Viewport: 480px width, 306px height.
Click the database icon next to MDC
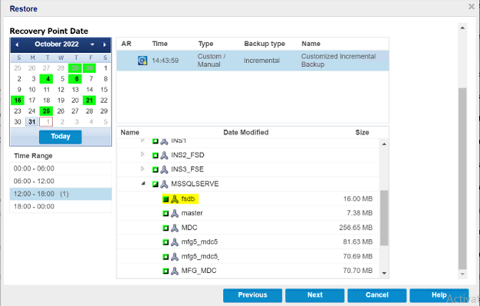coord(175,228)
